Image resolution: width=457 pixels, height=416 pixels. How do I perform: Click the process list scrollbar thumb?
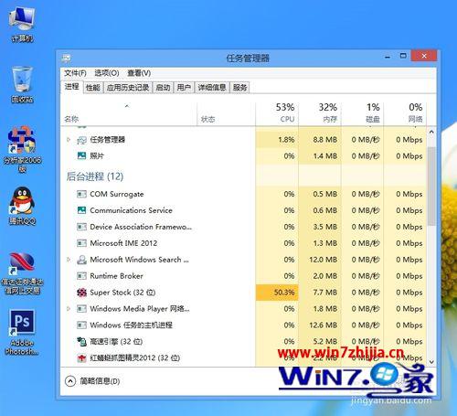coord(431,186)
